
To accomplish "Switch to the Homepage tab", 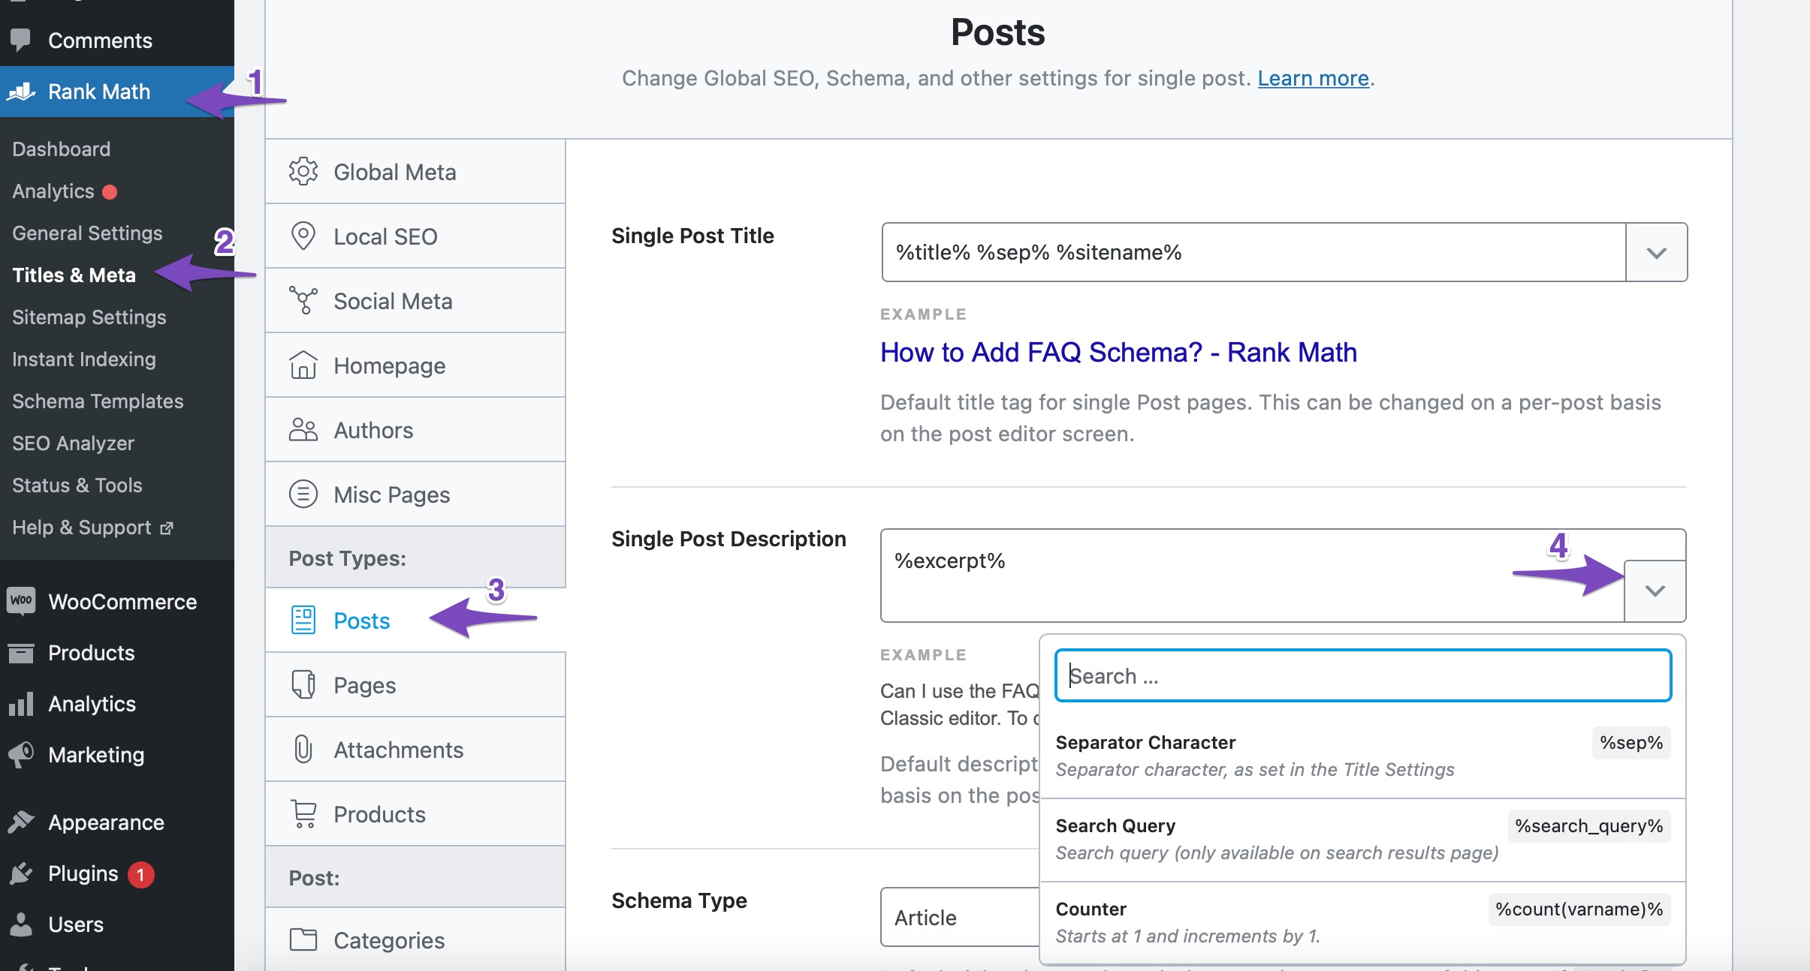I will tap(415, 365).
